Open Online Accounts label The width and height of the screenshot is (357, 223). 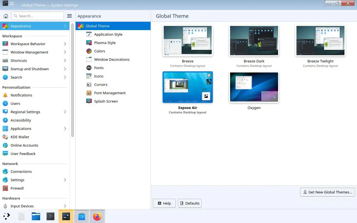(x=24, y=145)
